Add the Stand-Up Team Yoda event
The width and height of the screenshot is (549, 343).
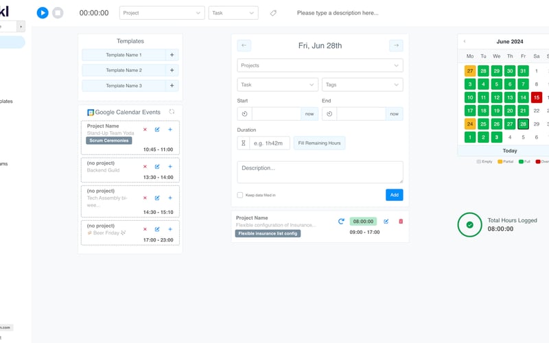[170, 130]
